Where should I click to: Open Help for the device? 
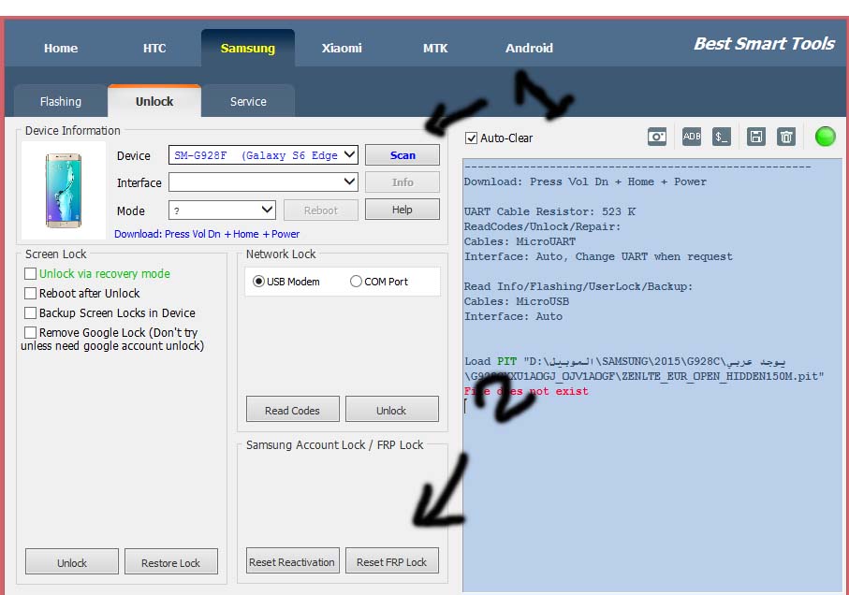click(x=403, y=210)
